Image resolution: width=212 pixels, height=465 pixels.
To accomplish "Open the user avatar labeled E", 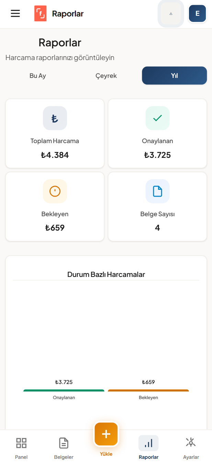I will [197, 14].
